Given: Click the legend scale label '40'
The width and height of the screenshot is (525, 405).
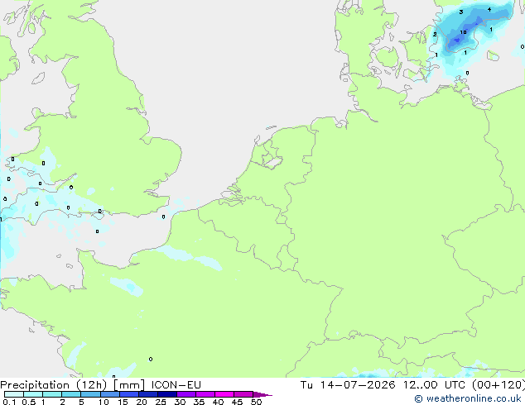Looking at the screenshot, I should [219, 402].
